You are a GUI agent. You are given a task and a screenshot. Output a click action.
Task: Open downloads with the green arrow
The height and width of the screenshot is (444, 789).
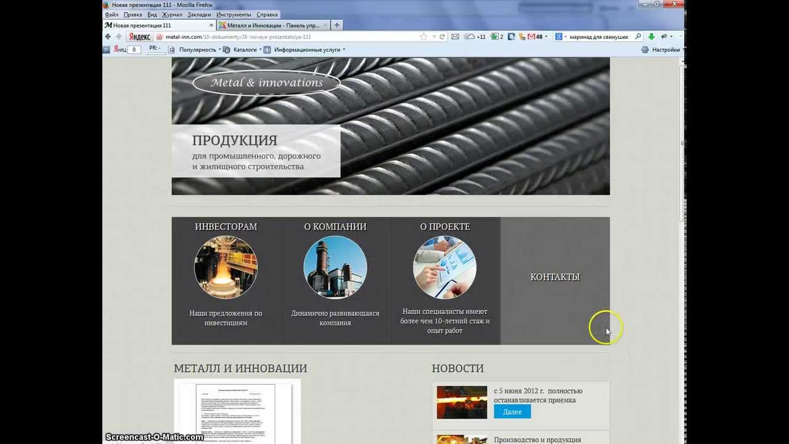(x=651, y=37)
